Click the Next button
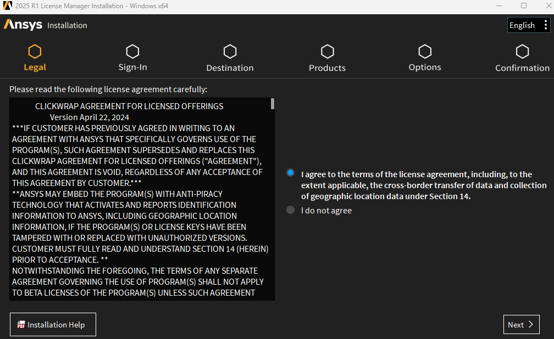 pyautogui.click(x=522, y=325)
